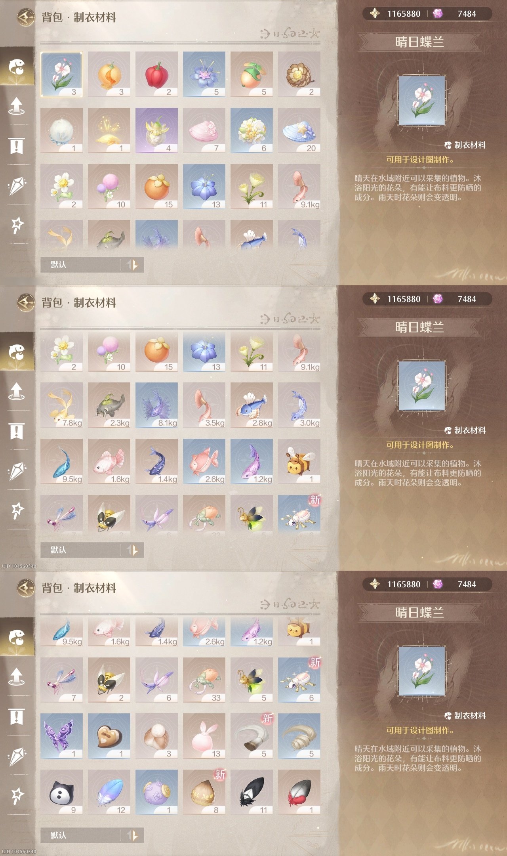This screenshot has height=856, width=507.
Task: Open the 默认 sort dropdown in the middle panel
Action: coord(81,550)
